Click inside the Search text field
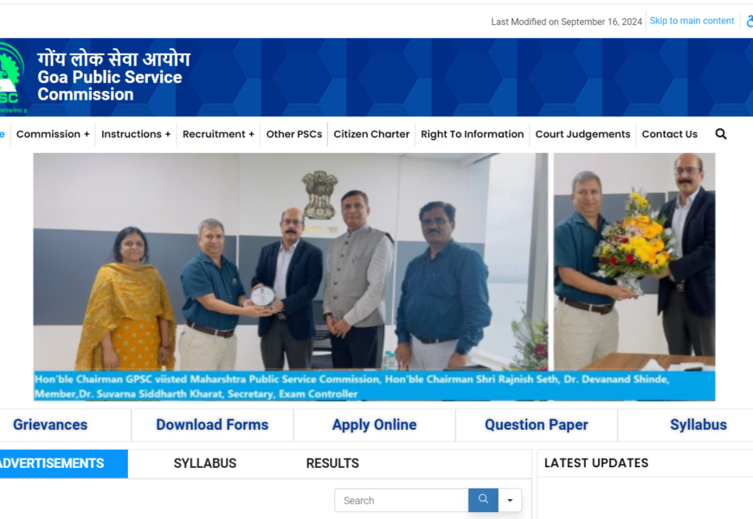Screen dimensions: 753x519 point(402,500)
